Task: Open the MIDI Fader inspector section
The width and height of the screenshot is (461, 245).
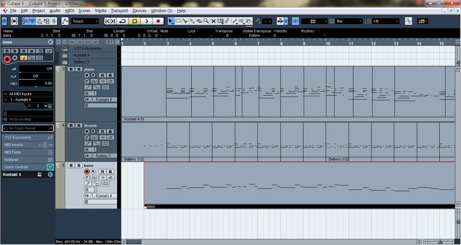Action: tap(27, 152)
